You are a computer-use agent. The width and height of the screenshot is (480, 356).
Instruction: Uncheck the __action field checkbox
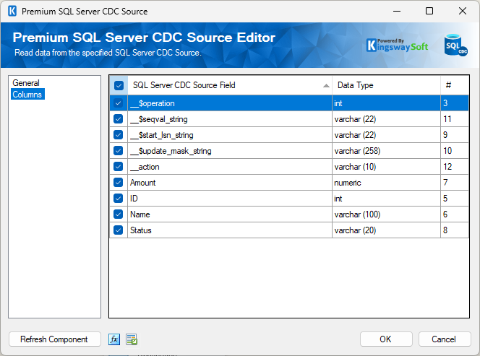118,167
